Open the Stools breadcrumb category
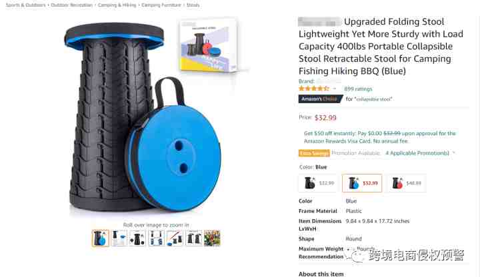This screenshot has width=480, height=277. 193,5
